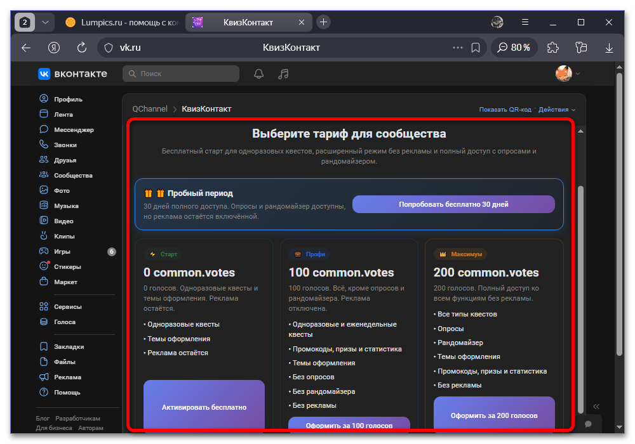The width and height of the screenshot is (635, 444).
Task: Go to QChannel in the breadcrumb
Action: coord(150,108)
